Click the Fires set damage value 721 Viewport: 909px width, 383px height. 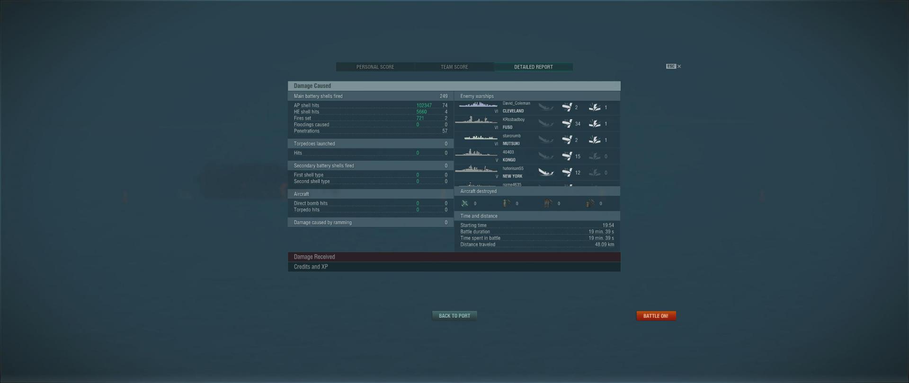[x=420, y=118]
